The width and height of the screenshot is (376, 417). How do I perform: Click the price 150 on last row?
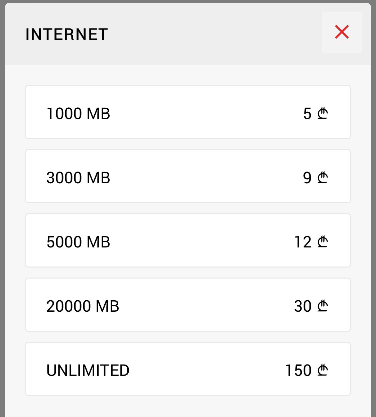298,371
